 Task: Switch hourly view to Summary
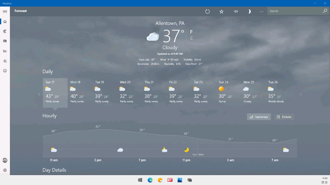click(259, 117)
